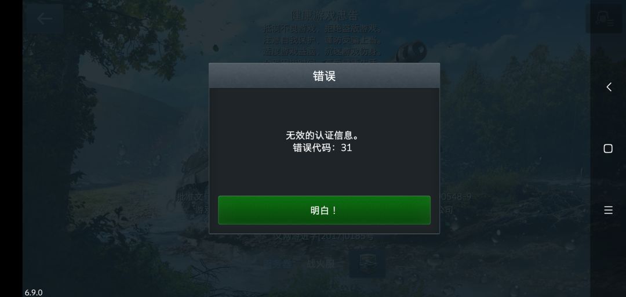Tap the dimmed back arrow at top-left
The width and height of the screenshot is (626, 297).
coord(45,19)
